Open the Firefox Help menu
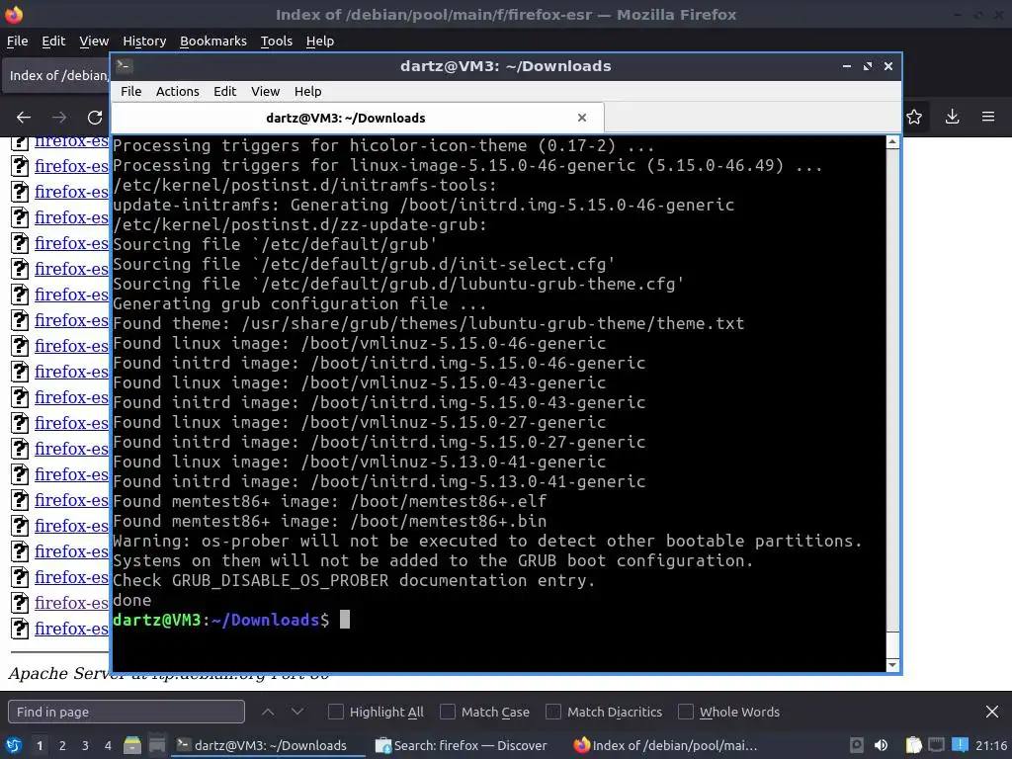Image resolution: width=1012 pixels, height=759 pixels. (x=320, y=41)
